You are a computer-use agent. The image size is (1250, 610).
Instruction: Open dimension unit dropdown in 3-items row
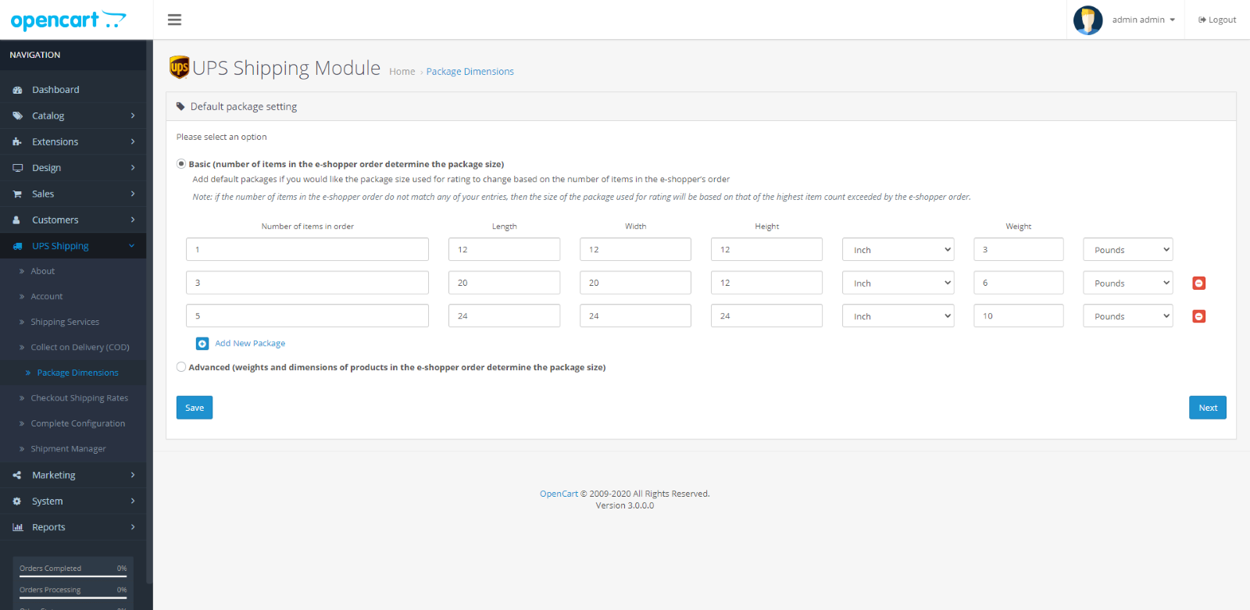[898, 283]
